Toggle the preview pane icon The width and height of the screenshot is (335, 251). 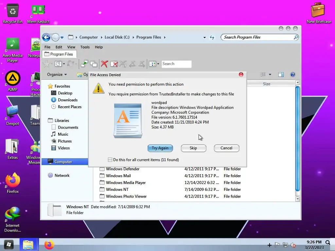point(281,75)
